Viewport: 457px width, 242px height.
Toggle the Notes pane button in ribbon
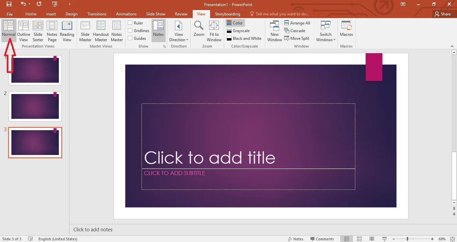158,31
